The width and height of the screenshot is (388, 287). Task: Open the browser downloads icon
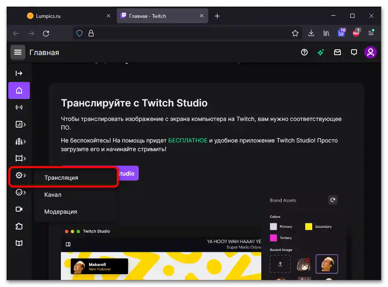pos(311,33)
